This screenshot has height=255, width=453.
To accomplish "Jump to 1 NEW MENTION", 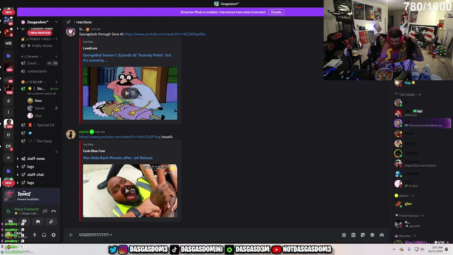I will 40,33.
